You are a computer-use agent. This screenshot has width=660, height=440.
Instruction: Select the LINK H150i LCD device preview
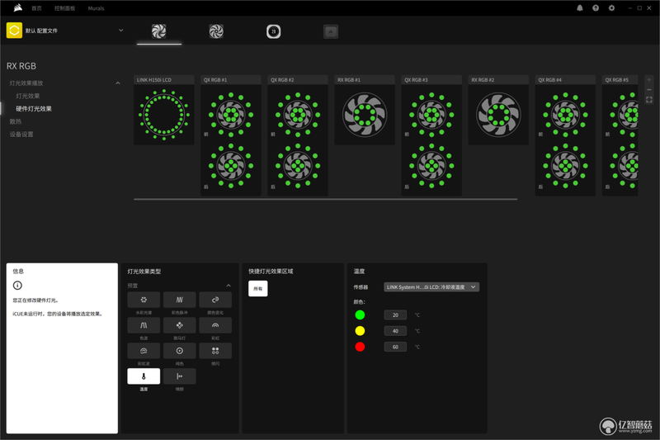point(164,115)
